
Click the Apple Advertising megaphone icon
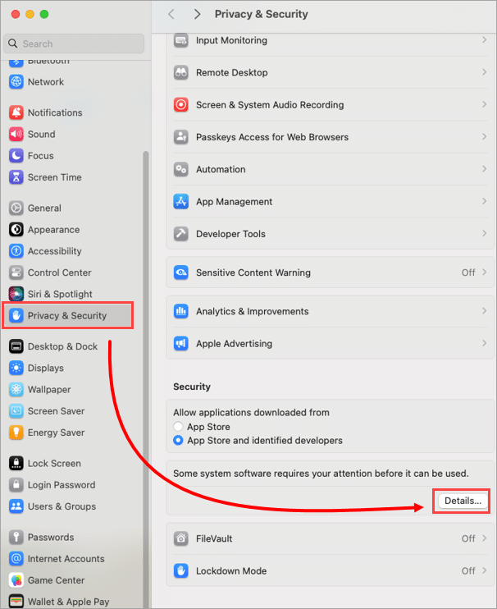tap(180, 343)
